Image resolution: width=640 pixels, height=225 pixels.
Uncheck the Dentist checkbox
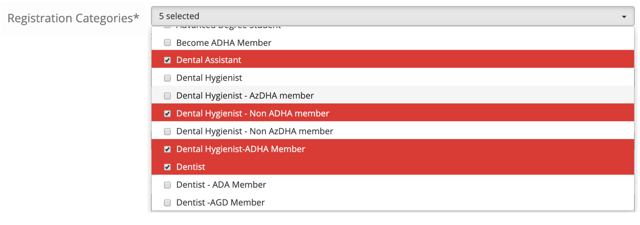tap(167, 167)
